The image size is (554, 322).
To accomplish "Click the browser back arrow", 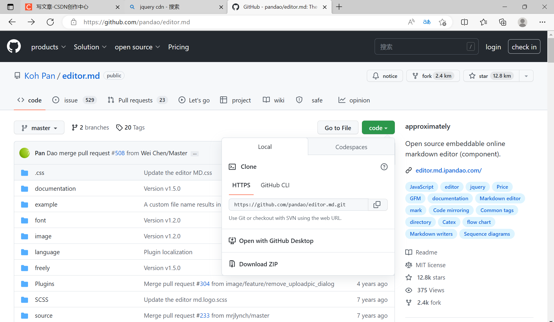I will (12, 22).
